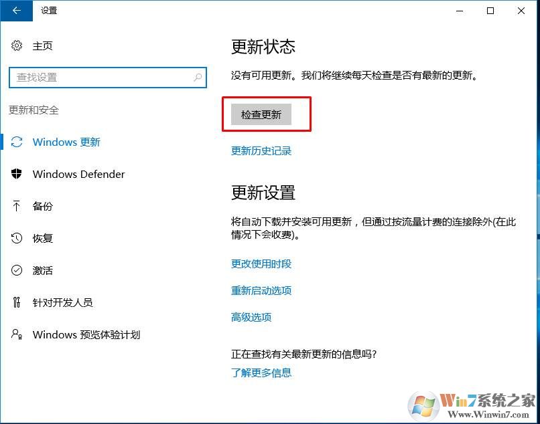Open the 重新启动选项 link

pyautogui.click(x=261, y=290)
